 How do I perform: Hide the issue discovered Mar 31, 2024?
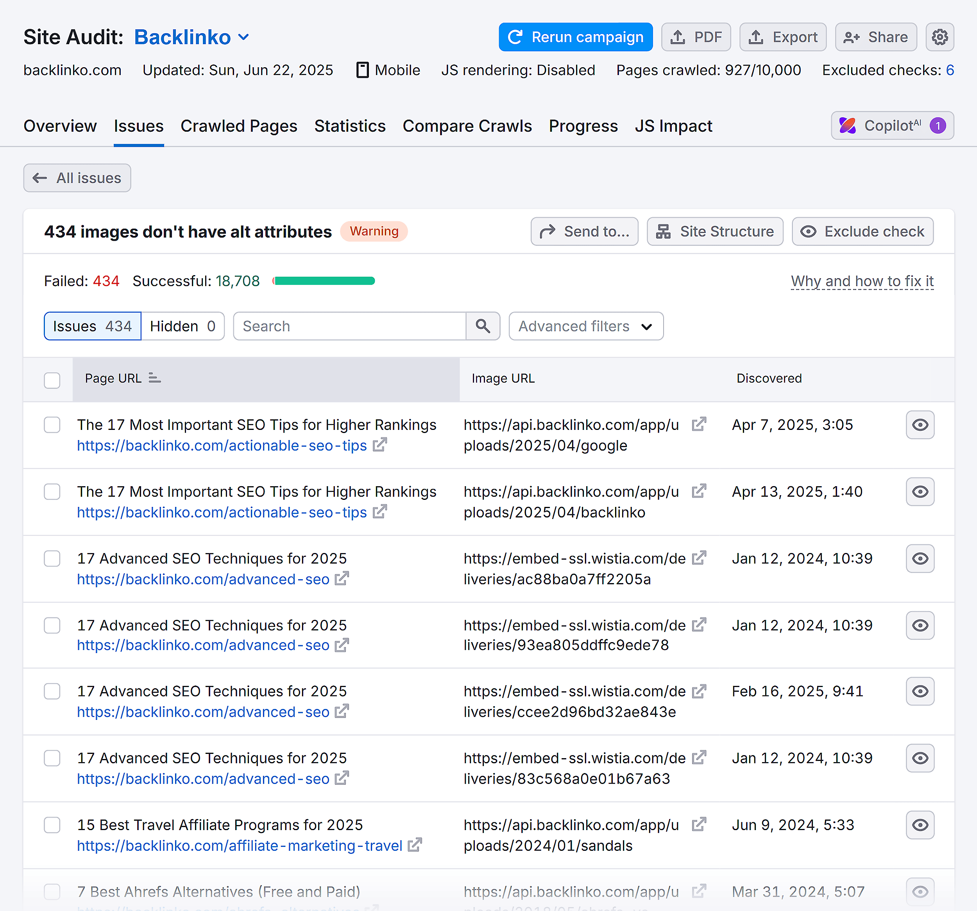(920, 892)
